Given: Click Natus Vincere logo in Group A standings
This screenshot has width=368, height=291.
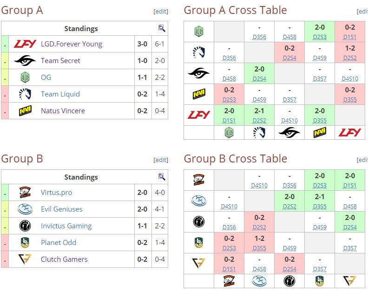Looking at the screenshot, I should pyautogui.click(x=25, y=111).
